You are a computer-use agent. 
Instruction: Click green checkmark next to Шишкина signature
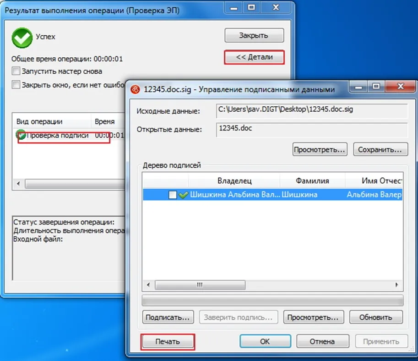pyautogui.click(x=184, y=195)
